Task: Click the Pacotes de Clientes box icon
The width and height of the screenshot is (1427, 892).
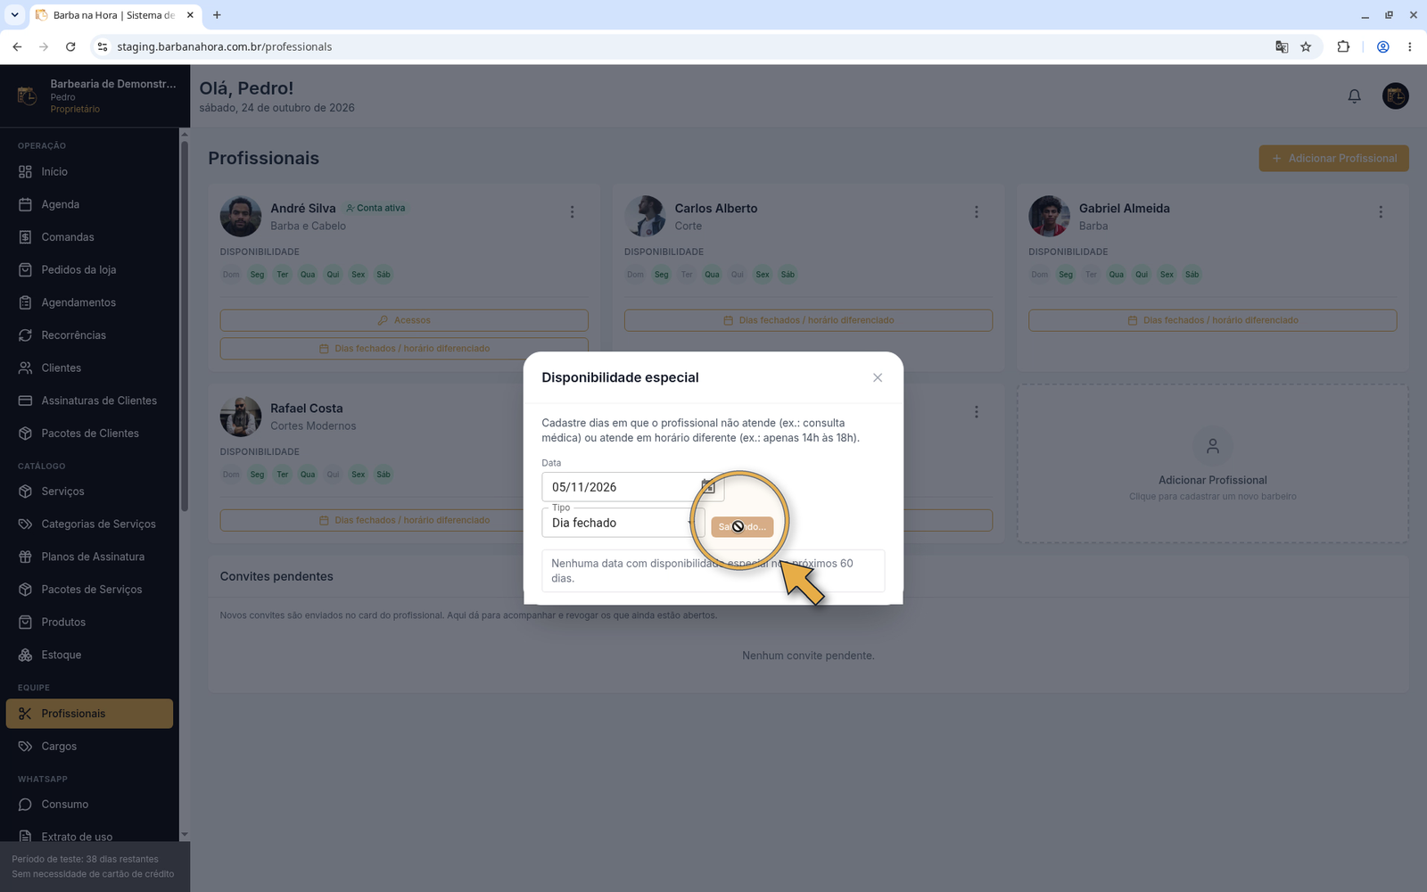Action: [x=25, y=434]
